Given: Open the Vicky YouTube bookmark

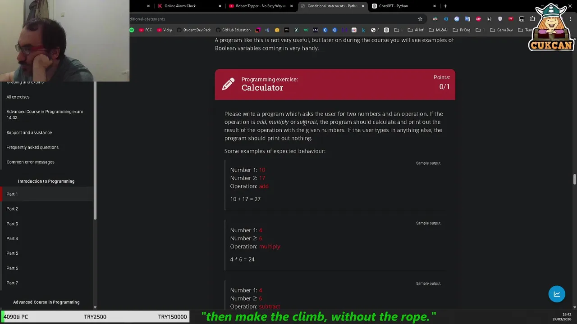Looking at the screenshot, I should [165, 30].
